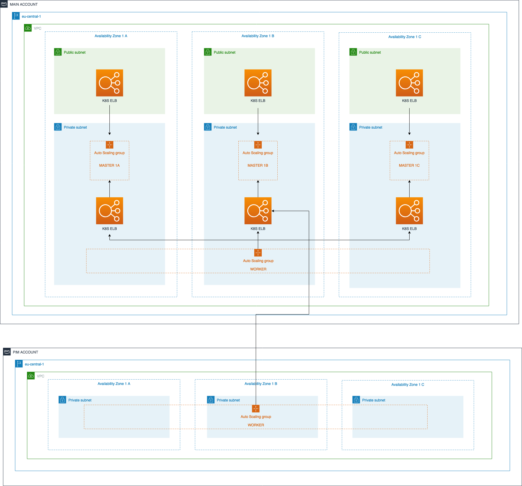Click the K8S ELB icon in Zone 1B public subnet
This screenshot has height=486, width=522.
(x=258, y=83)
